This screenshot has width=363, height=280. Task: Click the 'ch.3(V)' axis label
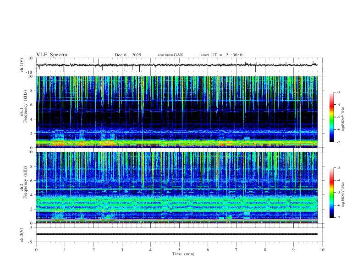pyautogui.click(x=22, y=235)
